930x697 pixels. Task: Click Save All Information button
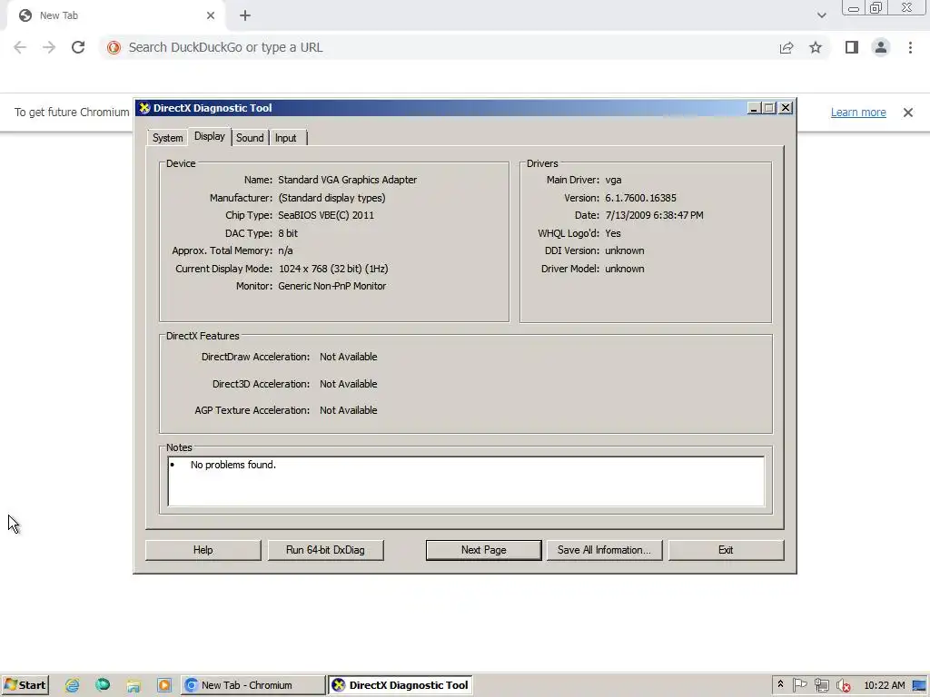coord(604,550)
